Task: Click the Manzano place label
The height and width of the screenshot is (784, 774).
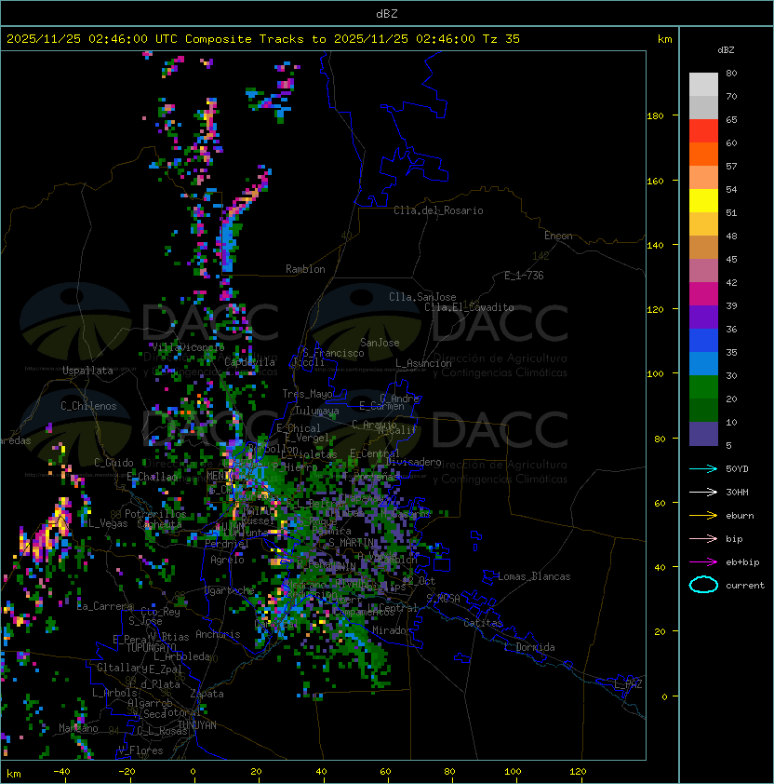Action: click(78, 728)
